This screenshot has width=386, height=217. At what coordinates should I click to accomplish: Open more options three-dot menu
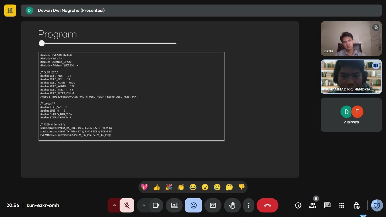point(248,205)
